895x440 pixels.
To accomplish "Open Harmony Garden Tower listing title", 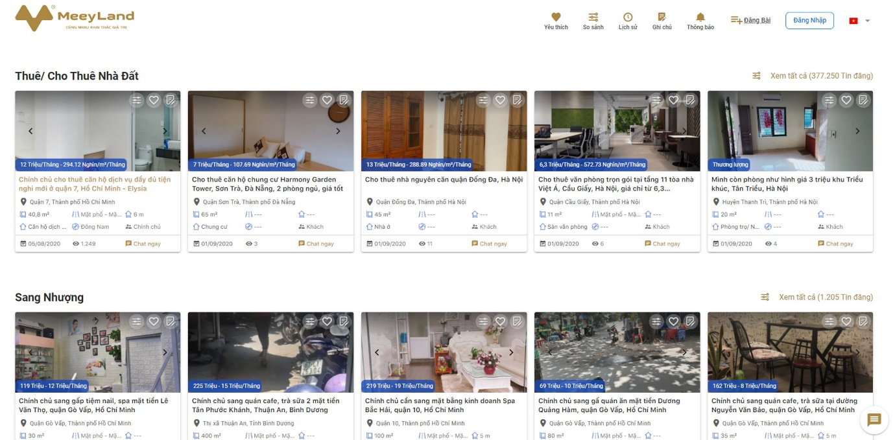I will tap(267, 184).
